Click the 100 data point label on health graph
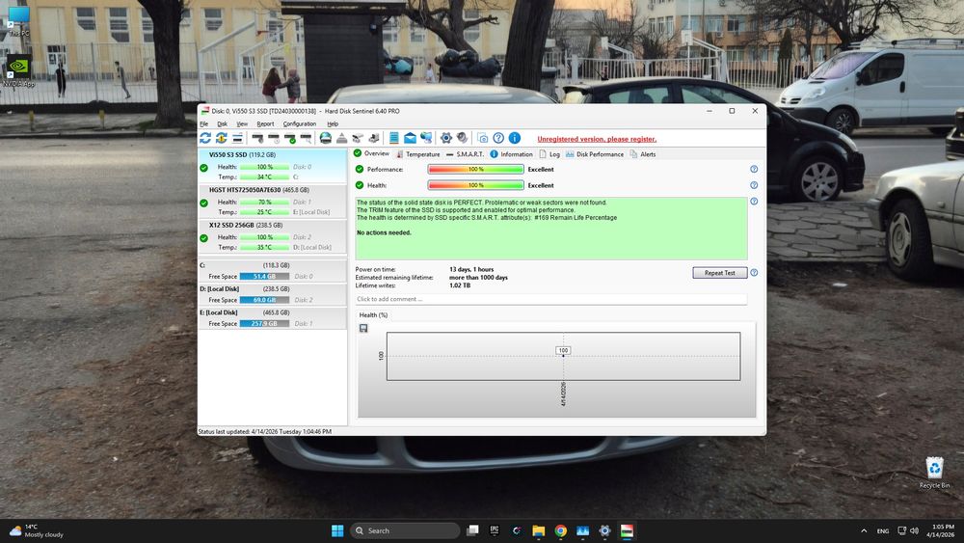964x543 pixels. coord(563,350)
